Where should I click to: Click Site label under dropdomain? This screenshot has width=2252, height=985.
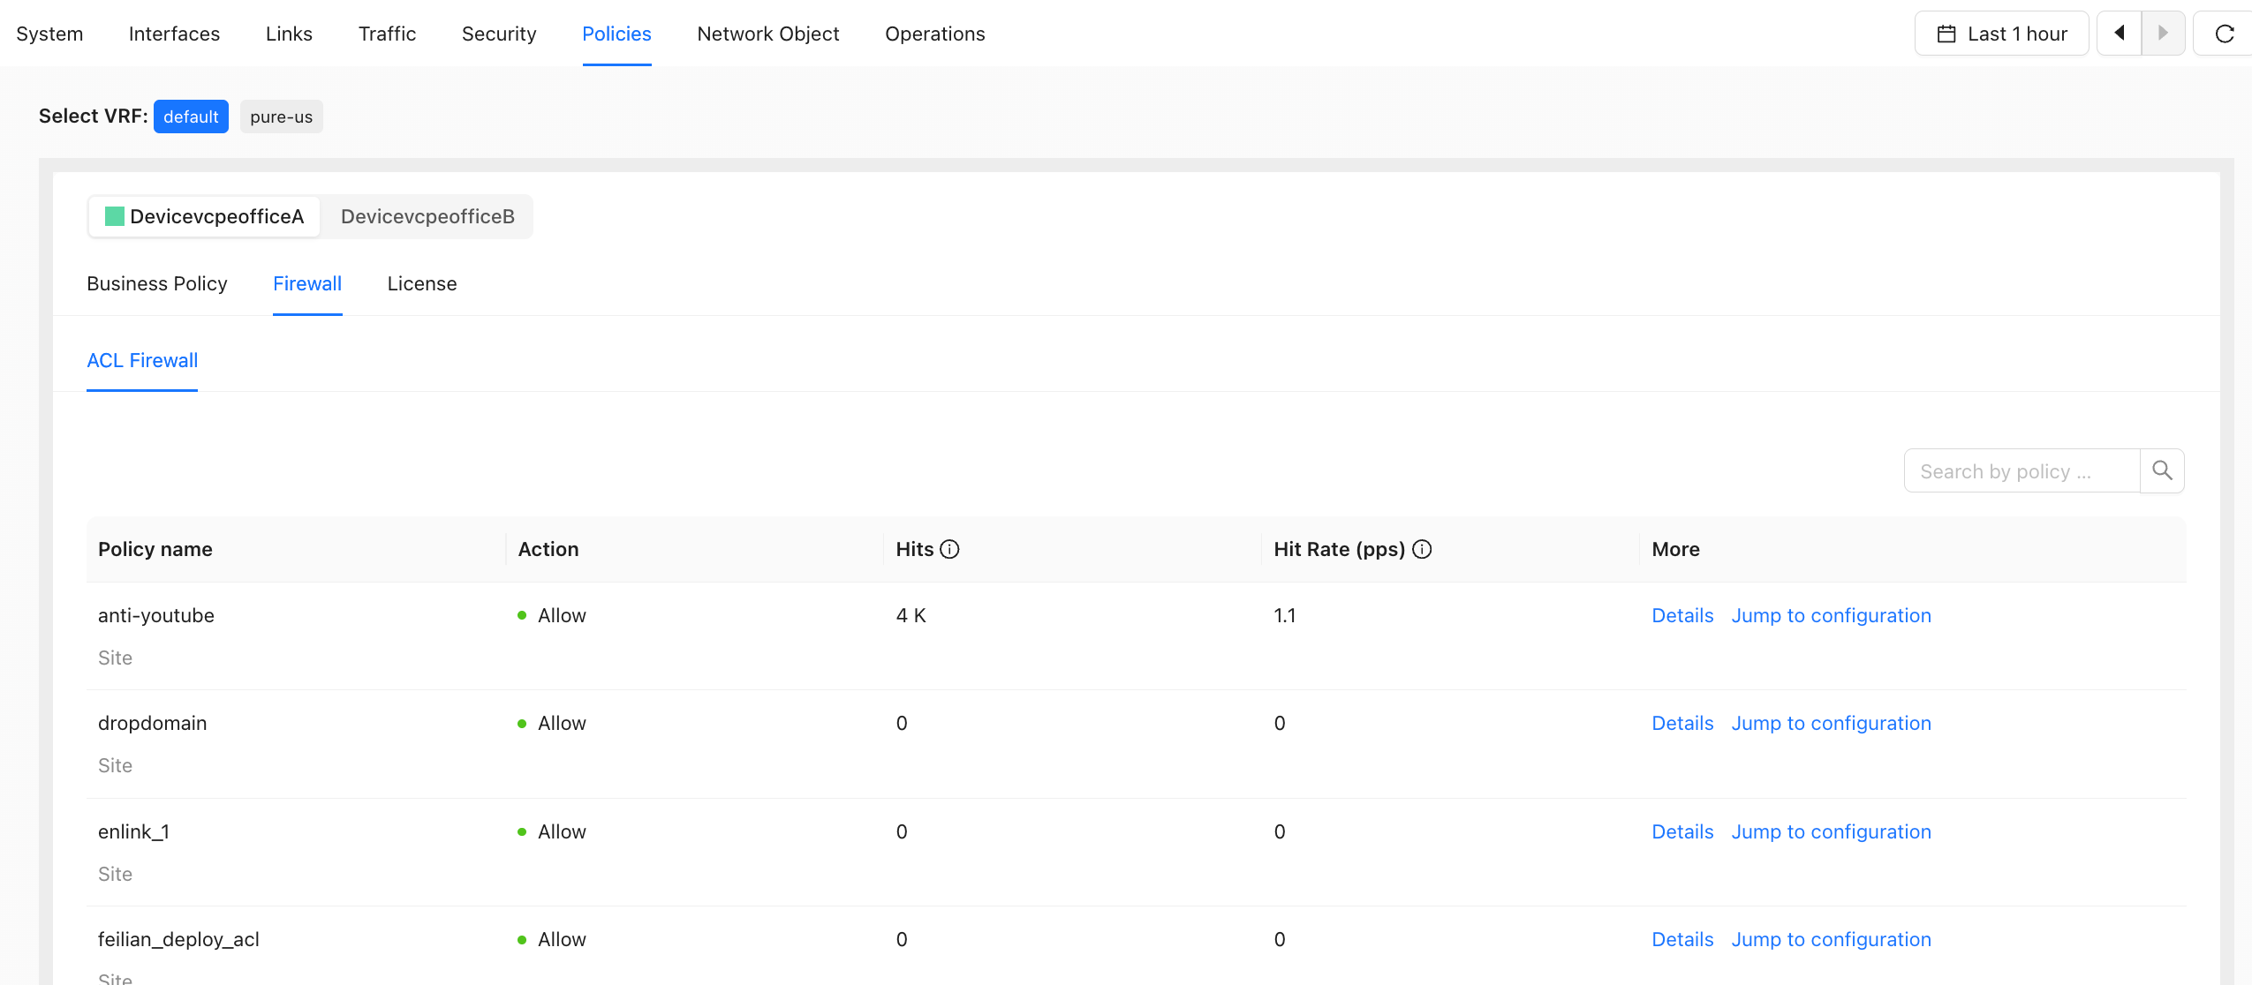[x=115, y=765]
